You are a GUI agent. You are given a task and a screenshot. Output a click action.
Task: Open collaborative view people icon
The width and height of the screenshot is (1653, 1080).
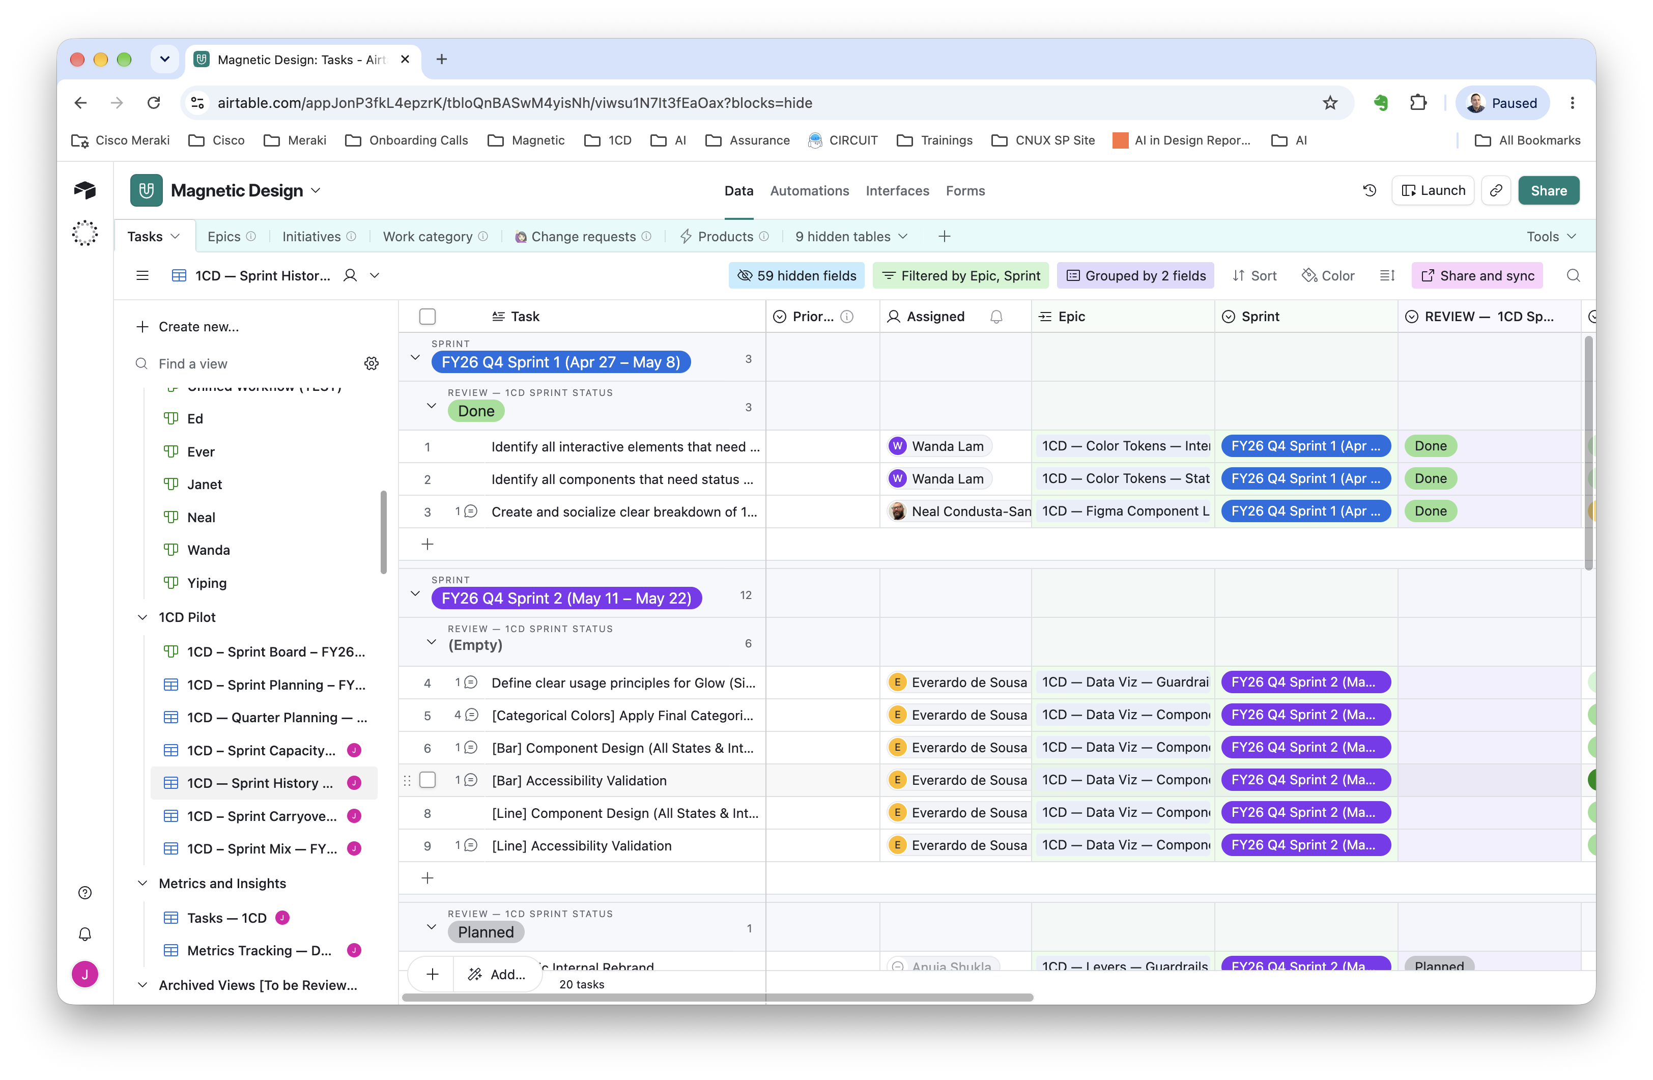(351, 276)
